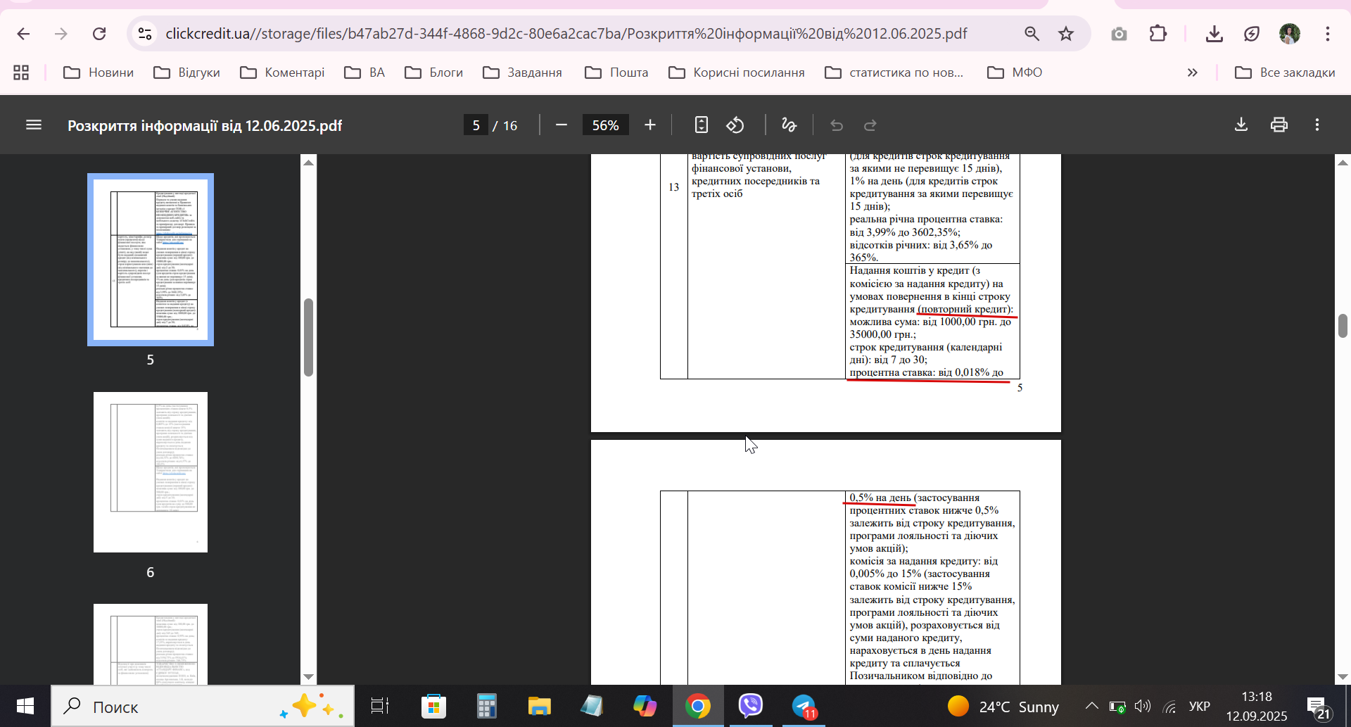
Task: Open Все закладки folder
Action: click(x=1285, y=72)
